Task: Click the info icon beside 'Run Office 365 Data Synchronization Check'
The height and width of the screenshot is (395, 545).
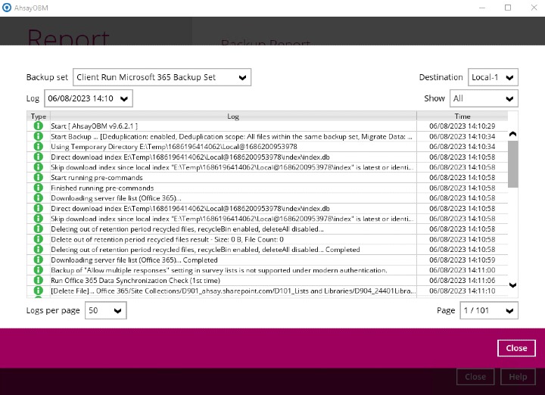Action: point(39,280)
